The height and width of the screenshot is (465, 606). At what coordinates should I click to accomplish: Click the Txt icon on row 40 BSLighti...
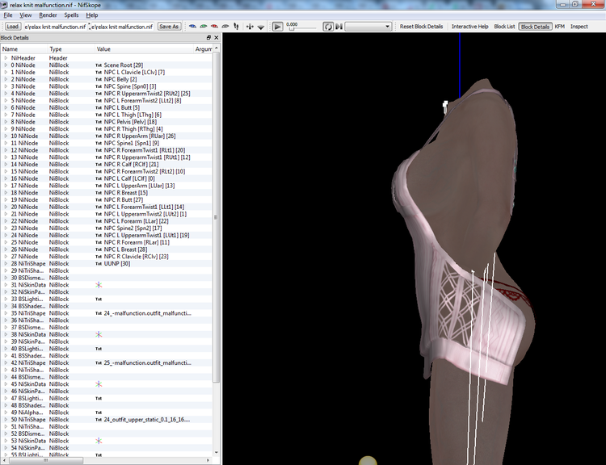click(x=99, y=349)
